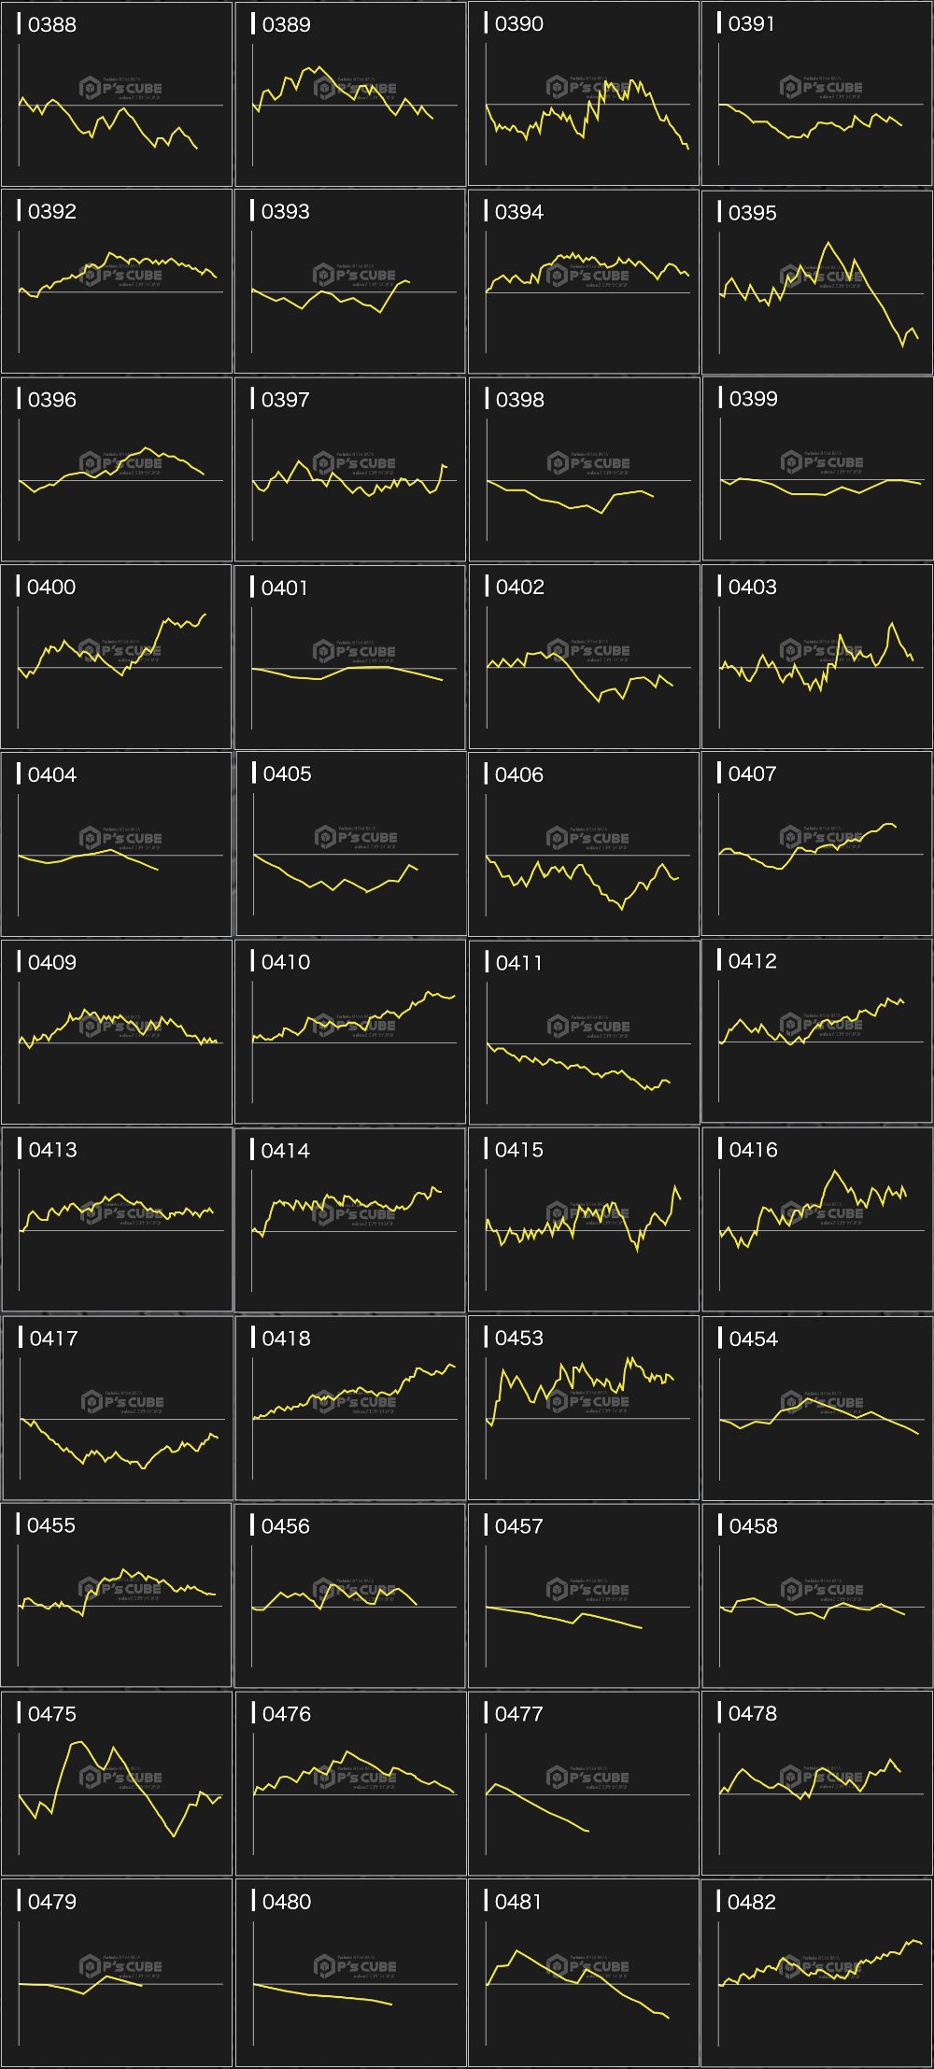The height and width of the screenshot is (2069, 934).
Task: Click the P's CUBE logo in panel 0417
Action: pos(122,1402)
